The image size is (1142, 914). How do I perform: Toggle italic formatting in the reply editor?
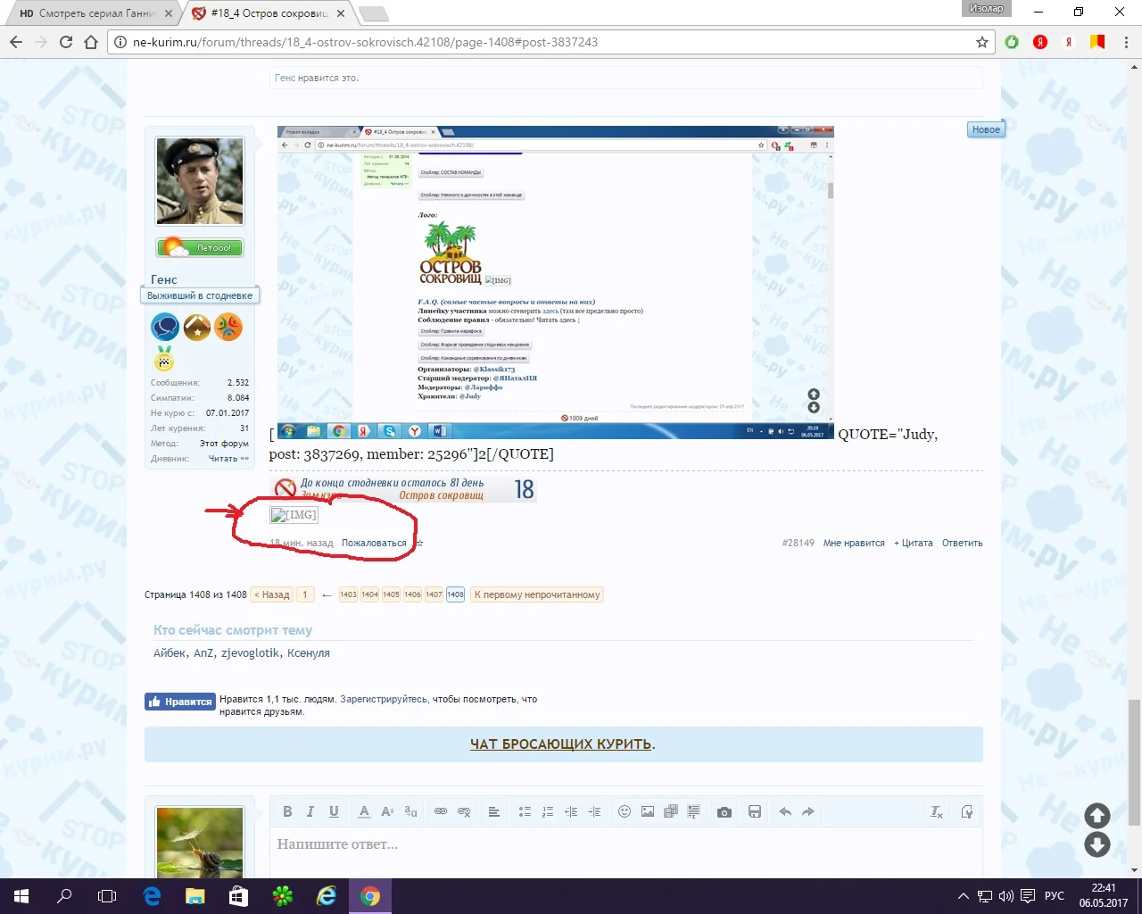point(310,811)
